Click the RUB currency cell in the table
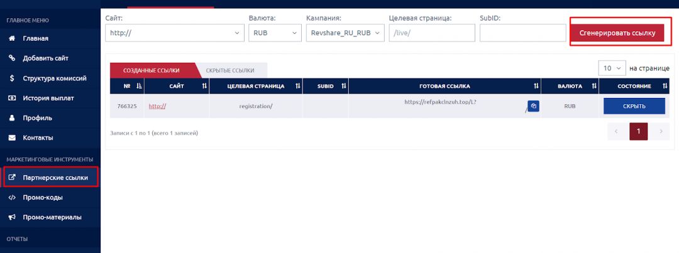The image size is (679, 253). click(x=570, y=106)
